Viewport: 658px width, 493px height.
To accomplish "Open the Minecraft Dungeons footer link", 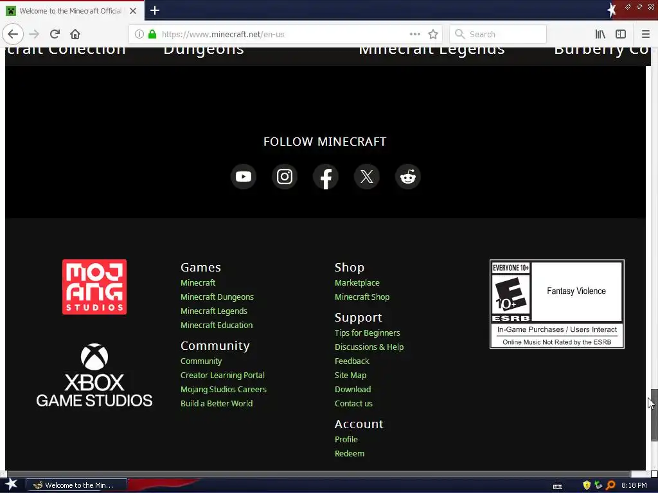I will (217, 297).
